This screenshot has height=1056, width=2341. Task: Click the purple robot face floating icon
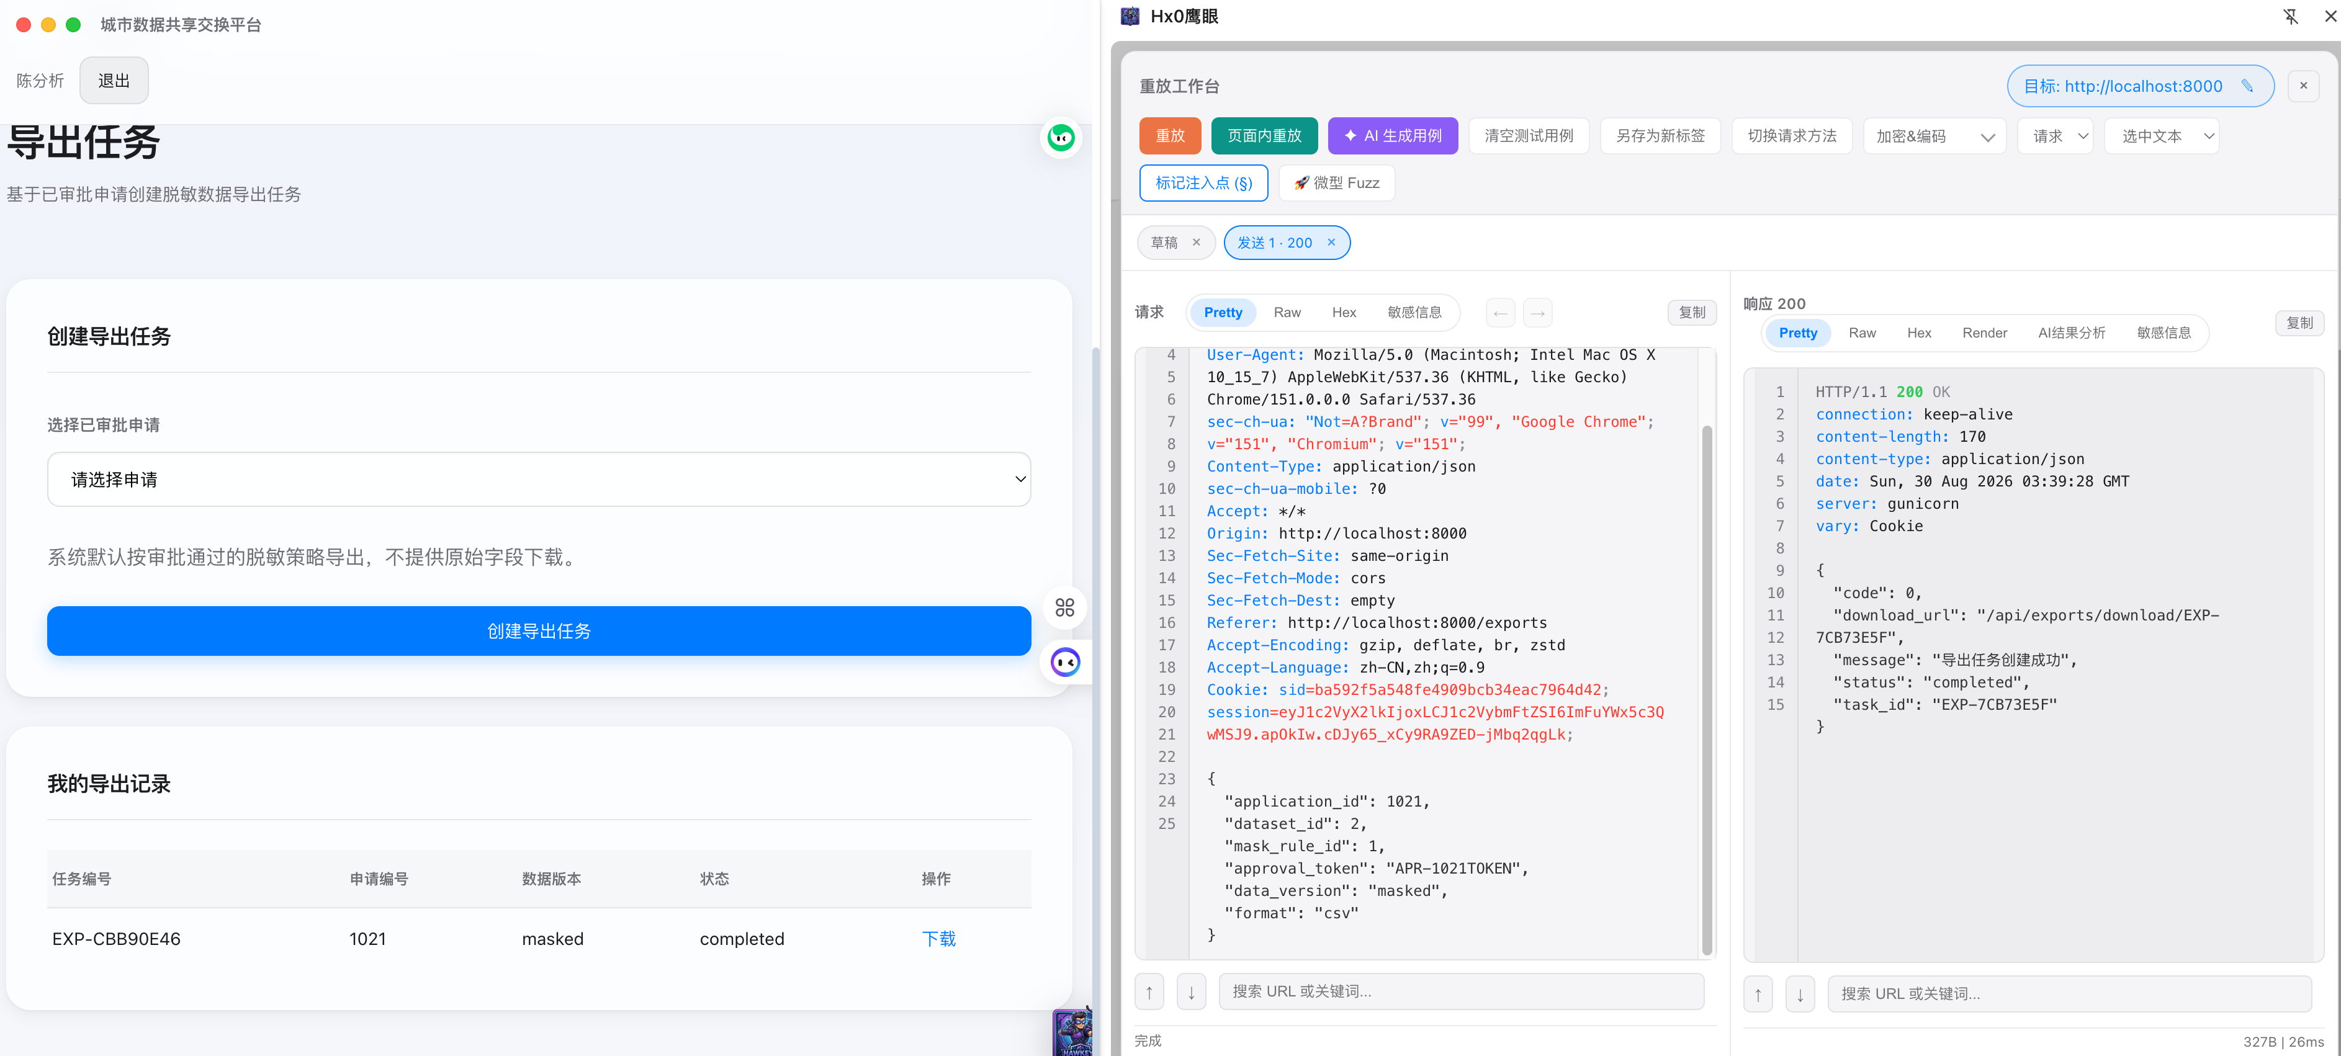1064,663
